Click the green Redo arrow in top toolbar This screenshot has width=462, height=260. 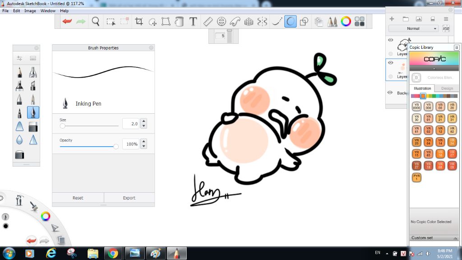pos(81,21)
